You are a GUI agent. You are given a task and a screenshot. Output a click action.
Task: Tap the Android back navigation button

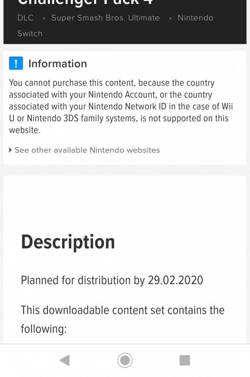tap(65, 360)
